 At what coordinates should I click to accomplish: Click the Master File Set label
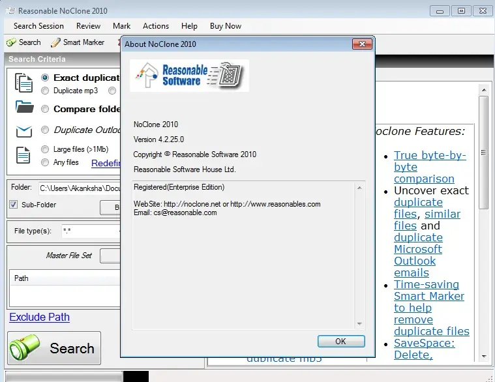pyautogui.click(x=69, y=256)
